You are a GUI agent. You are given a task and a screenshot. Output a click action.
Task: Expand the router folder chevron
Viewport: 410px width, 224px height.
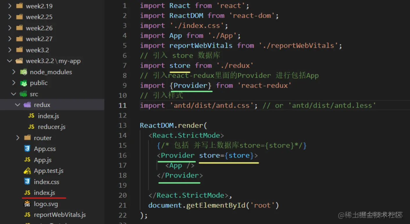pyautogui.click(x=18, y=138)
